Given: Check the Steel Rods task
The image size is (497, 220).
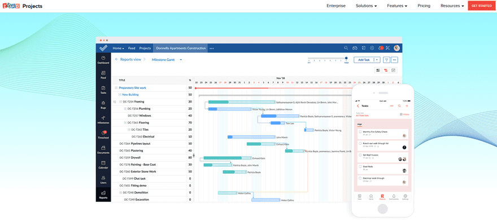Looking at the screenshot, I should click(360, 166).
